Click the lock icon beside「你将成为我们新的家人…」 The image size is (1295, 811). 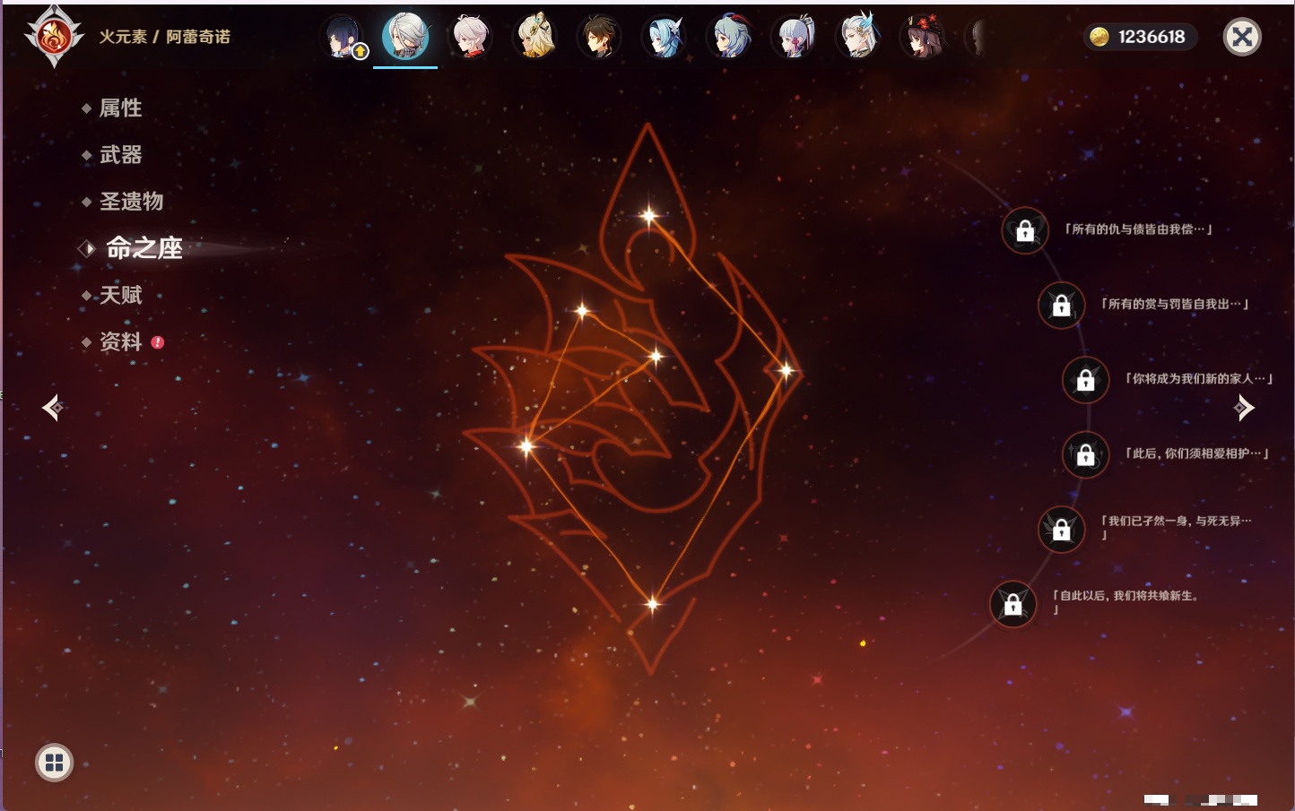(x=1086, y=380)
